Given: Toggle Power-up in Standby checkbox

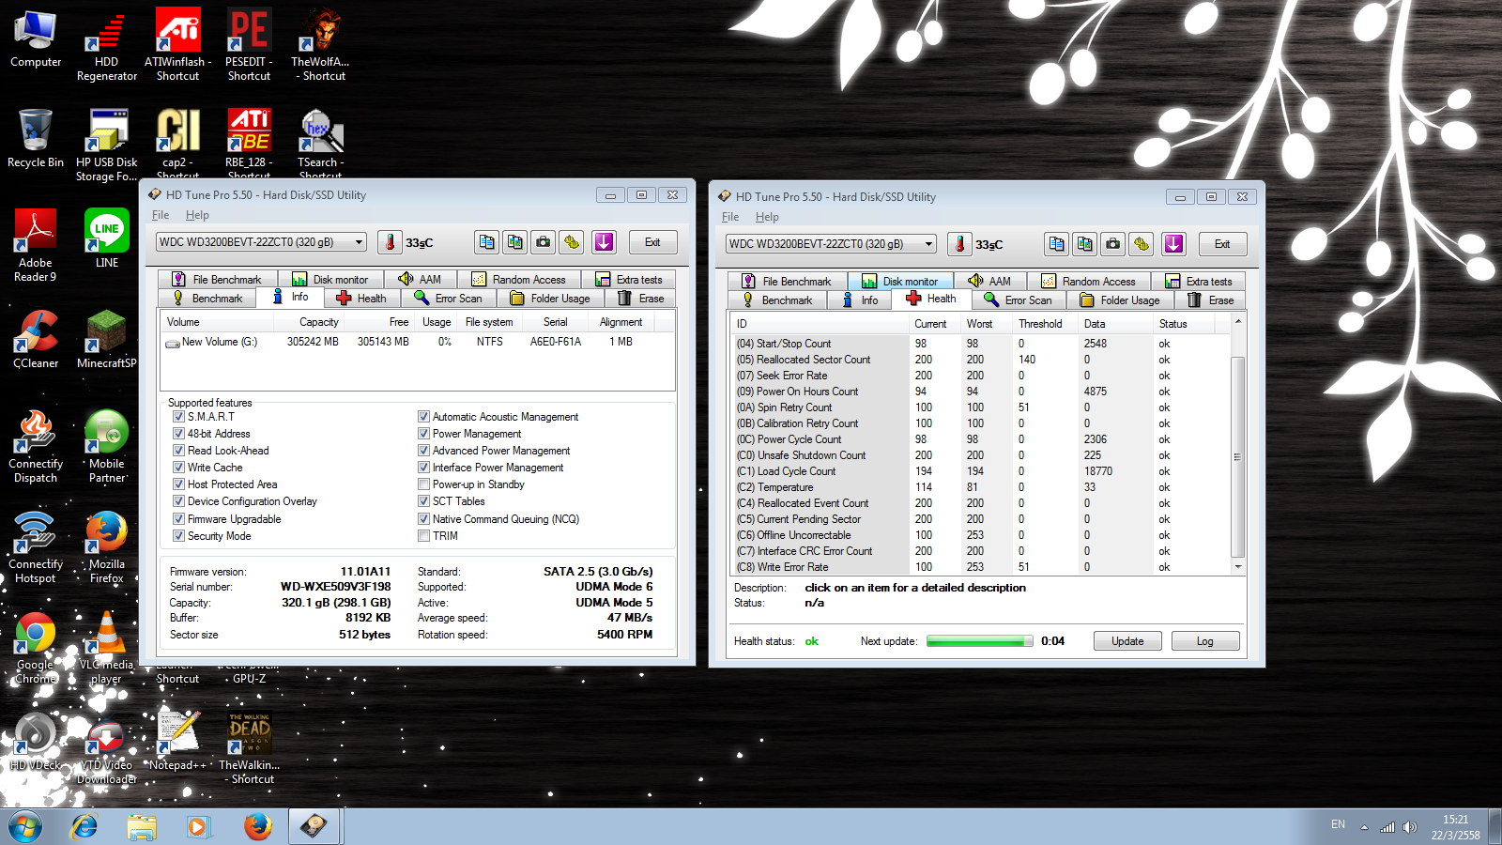Looking at the screenshot, I should coord(423,484).
